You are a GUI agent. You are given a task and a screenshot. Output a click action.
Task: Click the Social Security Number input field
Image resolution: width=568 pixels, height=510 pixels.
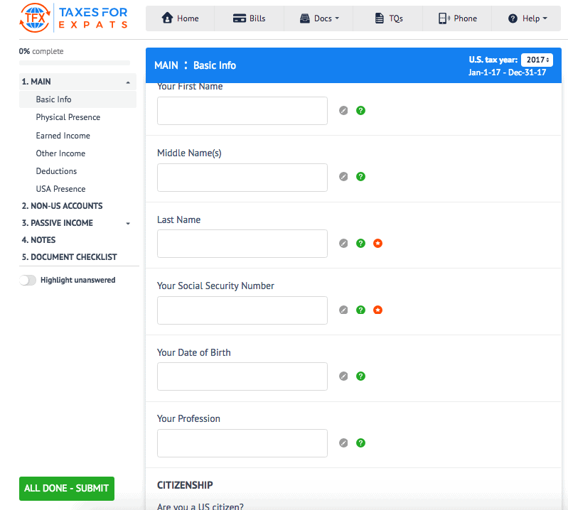242,310
